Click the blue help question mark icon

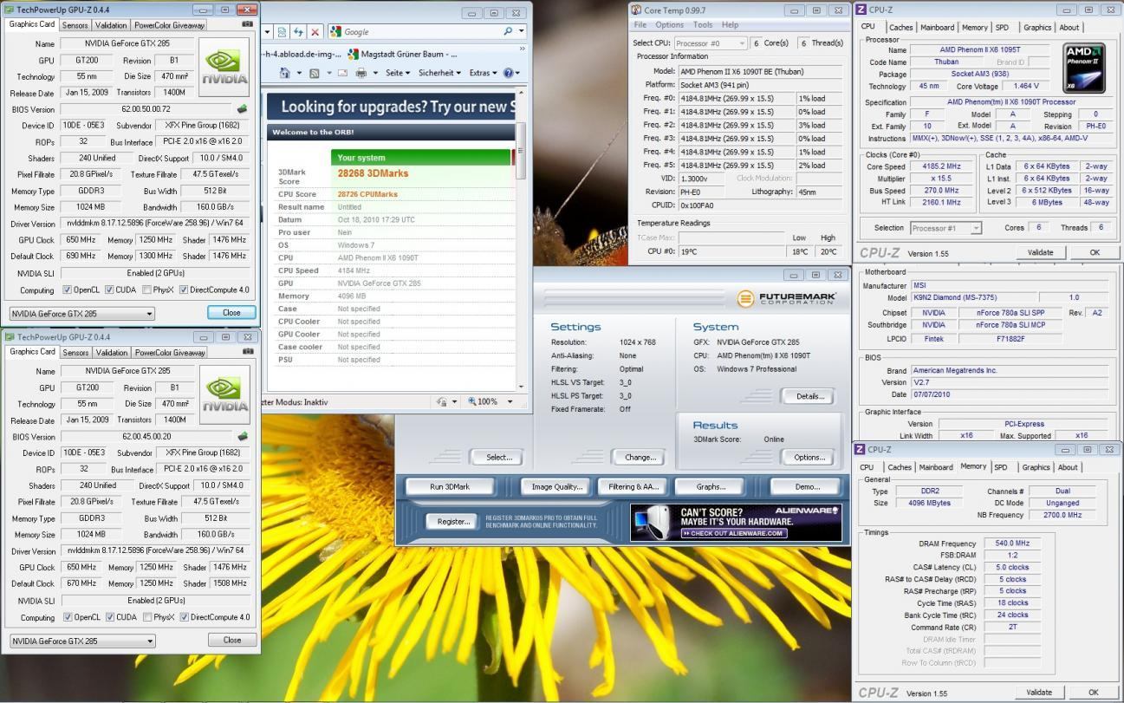click(508, 73)
